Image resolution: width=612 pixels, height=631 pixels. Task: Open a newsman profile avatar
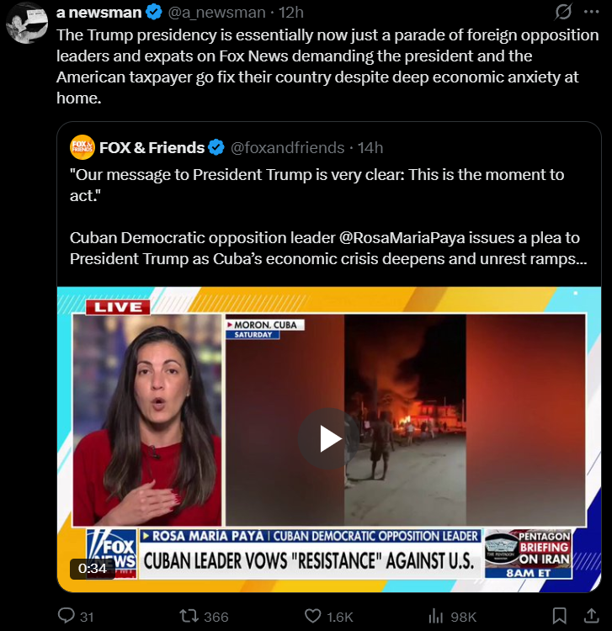click(x=27, y=23)
